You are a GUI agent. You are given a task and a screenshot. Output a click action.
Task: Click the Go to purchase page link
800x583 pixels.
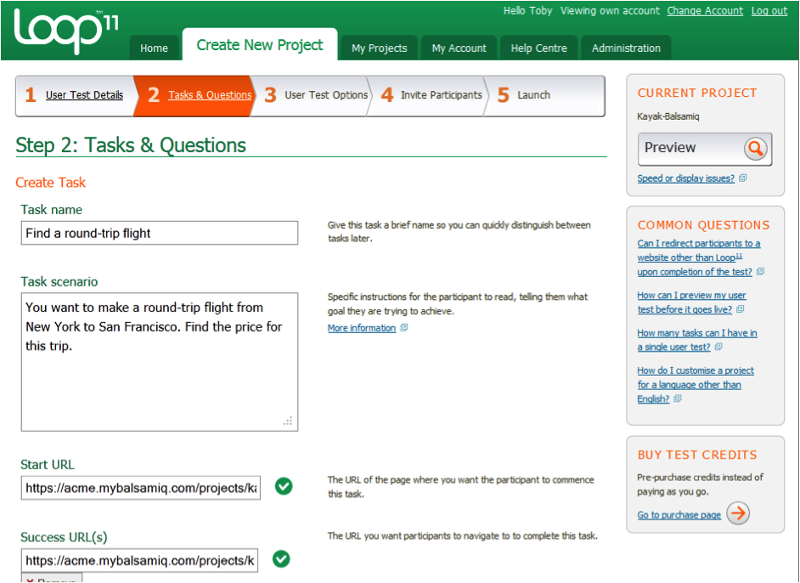coord(679,515)
